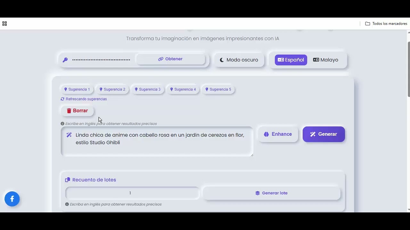Click the scrollbar down arrow
Viewport: 410px width, 230px height.
coord(408,210)
